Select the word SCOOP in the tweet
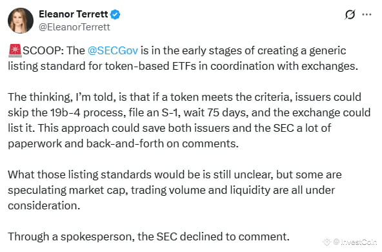The height and width of the screenshot is (252, 382). [x=41, y=50]
